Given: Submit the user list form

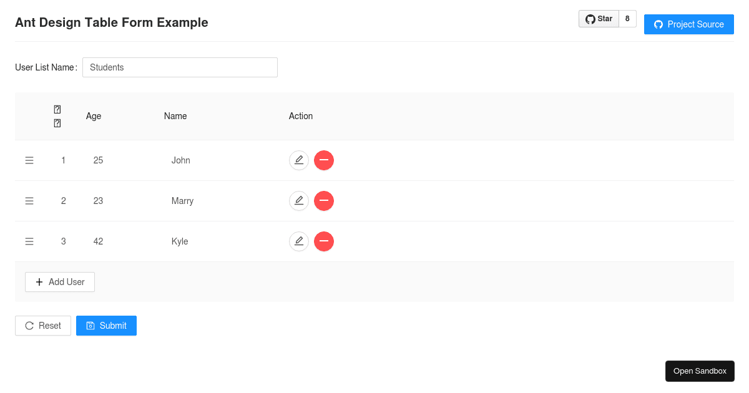Looking at the screenshot, I should click(106, 325).
